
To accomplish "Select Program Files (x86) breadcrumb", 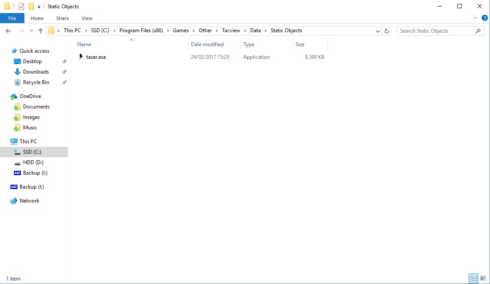I will (x=141, y=30).
